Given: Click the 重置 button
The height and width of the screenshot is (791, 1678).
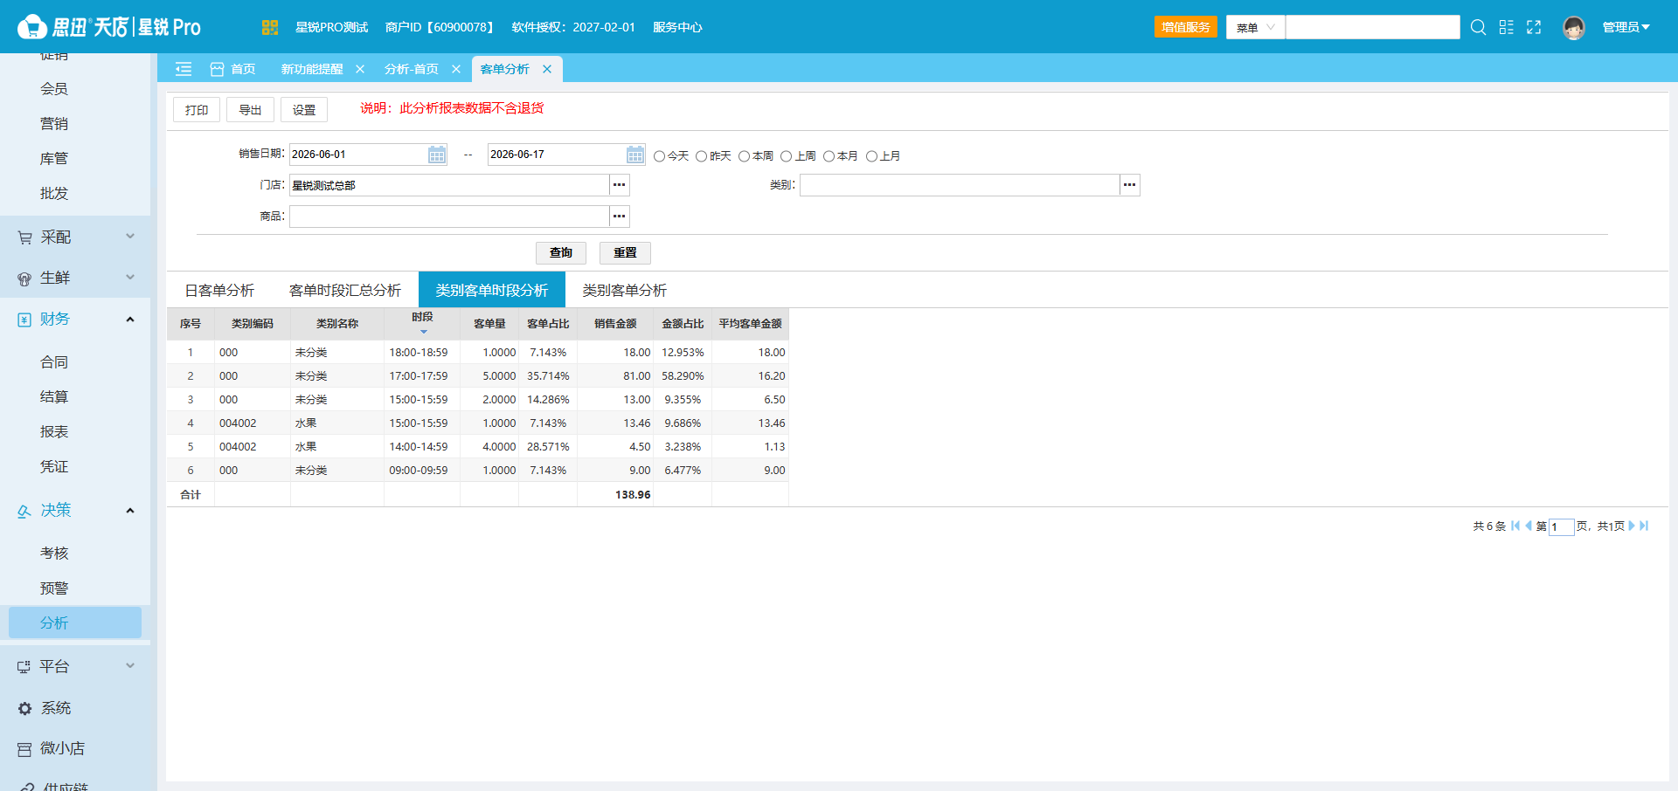Looking at the screenshot, I should [x=625, y=253].
